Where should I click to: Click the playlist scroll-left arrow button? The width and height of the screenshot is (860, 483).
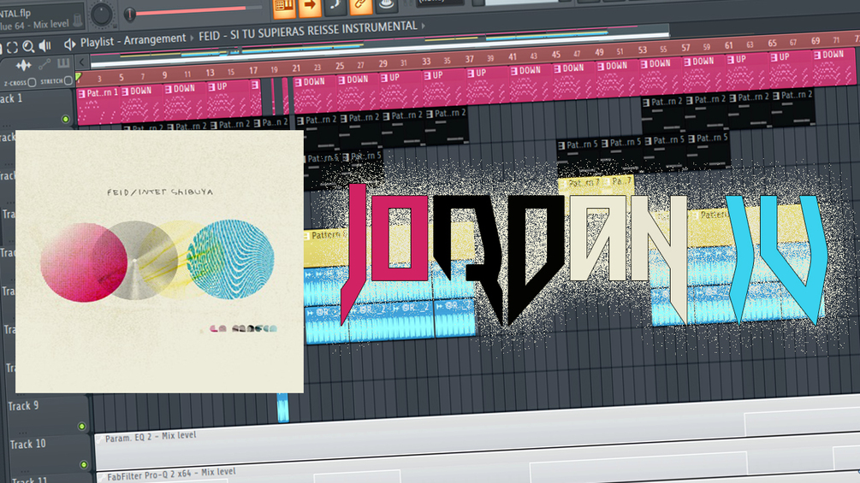pyautogui.click(x=82, y=62)
